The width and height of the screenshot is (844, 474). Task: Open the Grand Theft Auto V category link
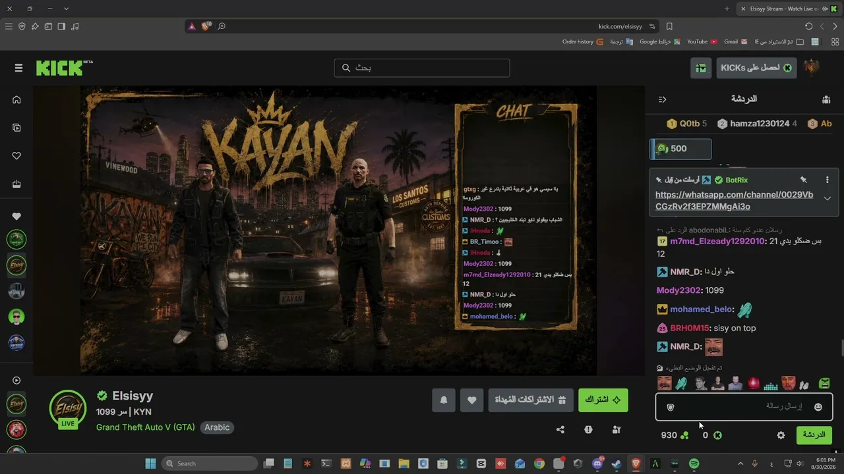(146, 427)
